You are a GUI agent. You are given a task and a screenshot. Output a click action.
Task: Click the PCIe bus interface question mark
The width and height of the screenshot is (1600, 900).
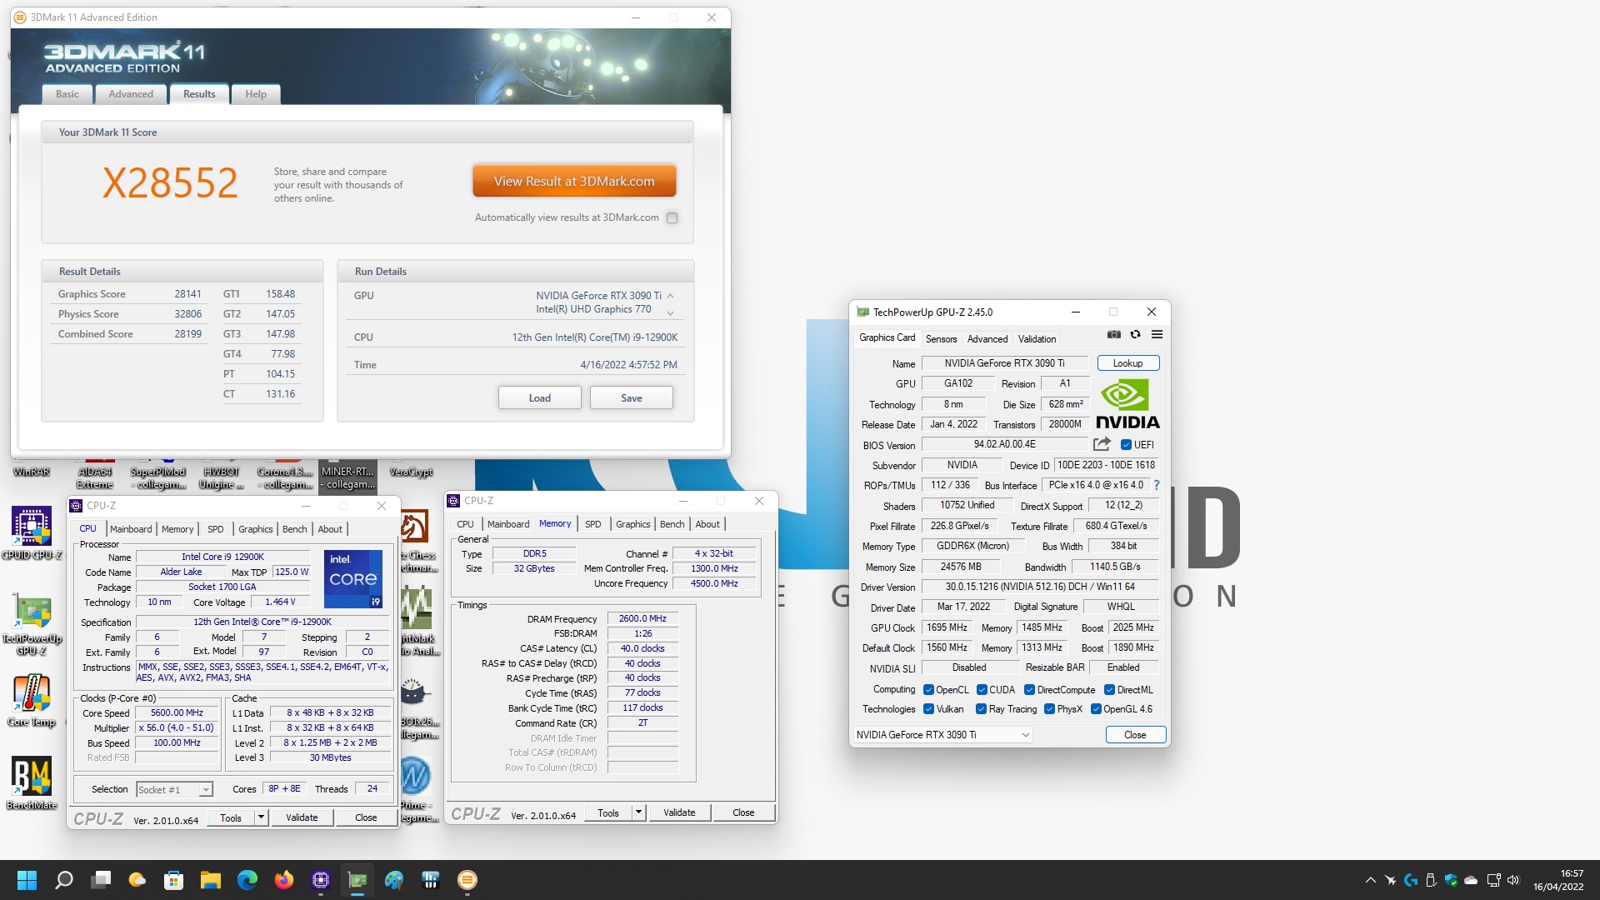pyautogui.click(x=1156, y=485)
